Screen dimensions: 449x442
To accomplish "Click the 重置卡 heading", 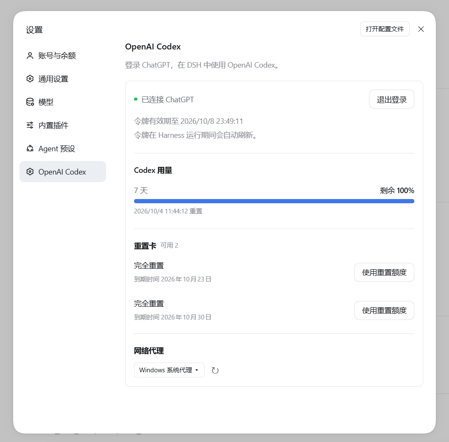I will click(x=145, y=246).
